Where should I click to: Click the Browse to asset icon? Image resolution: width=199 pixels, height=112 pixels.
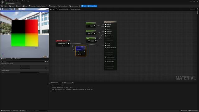(5, 6)
